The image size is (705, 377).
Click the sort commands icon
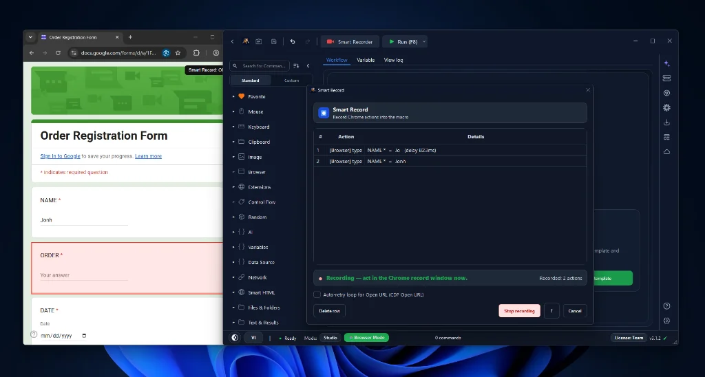[296, 65]
